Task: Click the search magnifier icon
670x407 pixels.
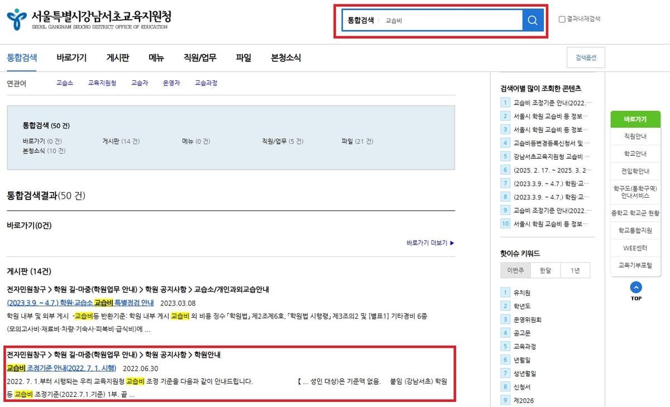Action: pos(532,19)
